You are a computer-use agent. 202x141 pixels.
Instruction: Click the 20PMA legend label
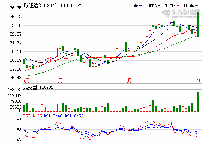[x=170, y=5]
